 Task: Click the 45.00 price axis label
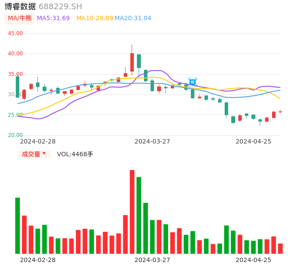[15, 33]
